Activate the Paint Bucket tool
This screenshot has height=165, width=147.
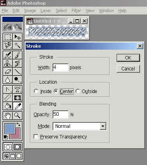click(8, 106)
